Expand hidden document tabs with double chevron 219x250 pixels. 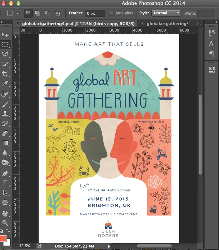point(199,24)
